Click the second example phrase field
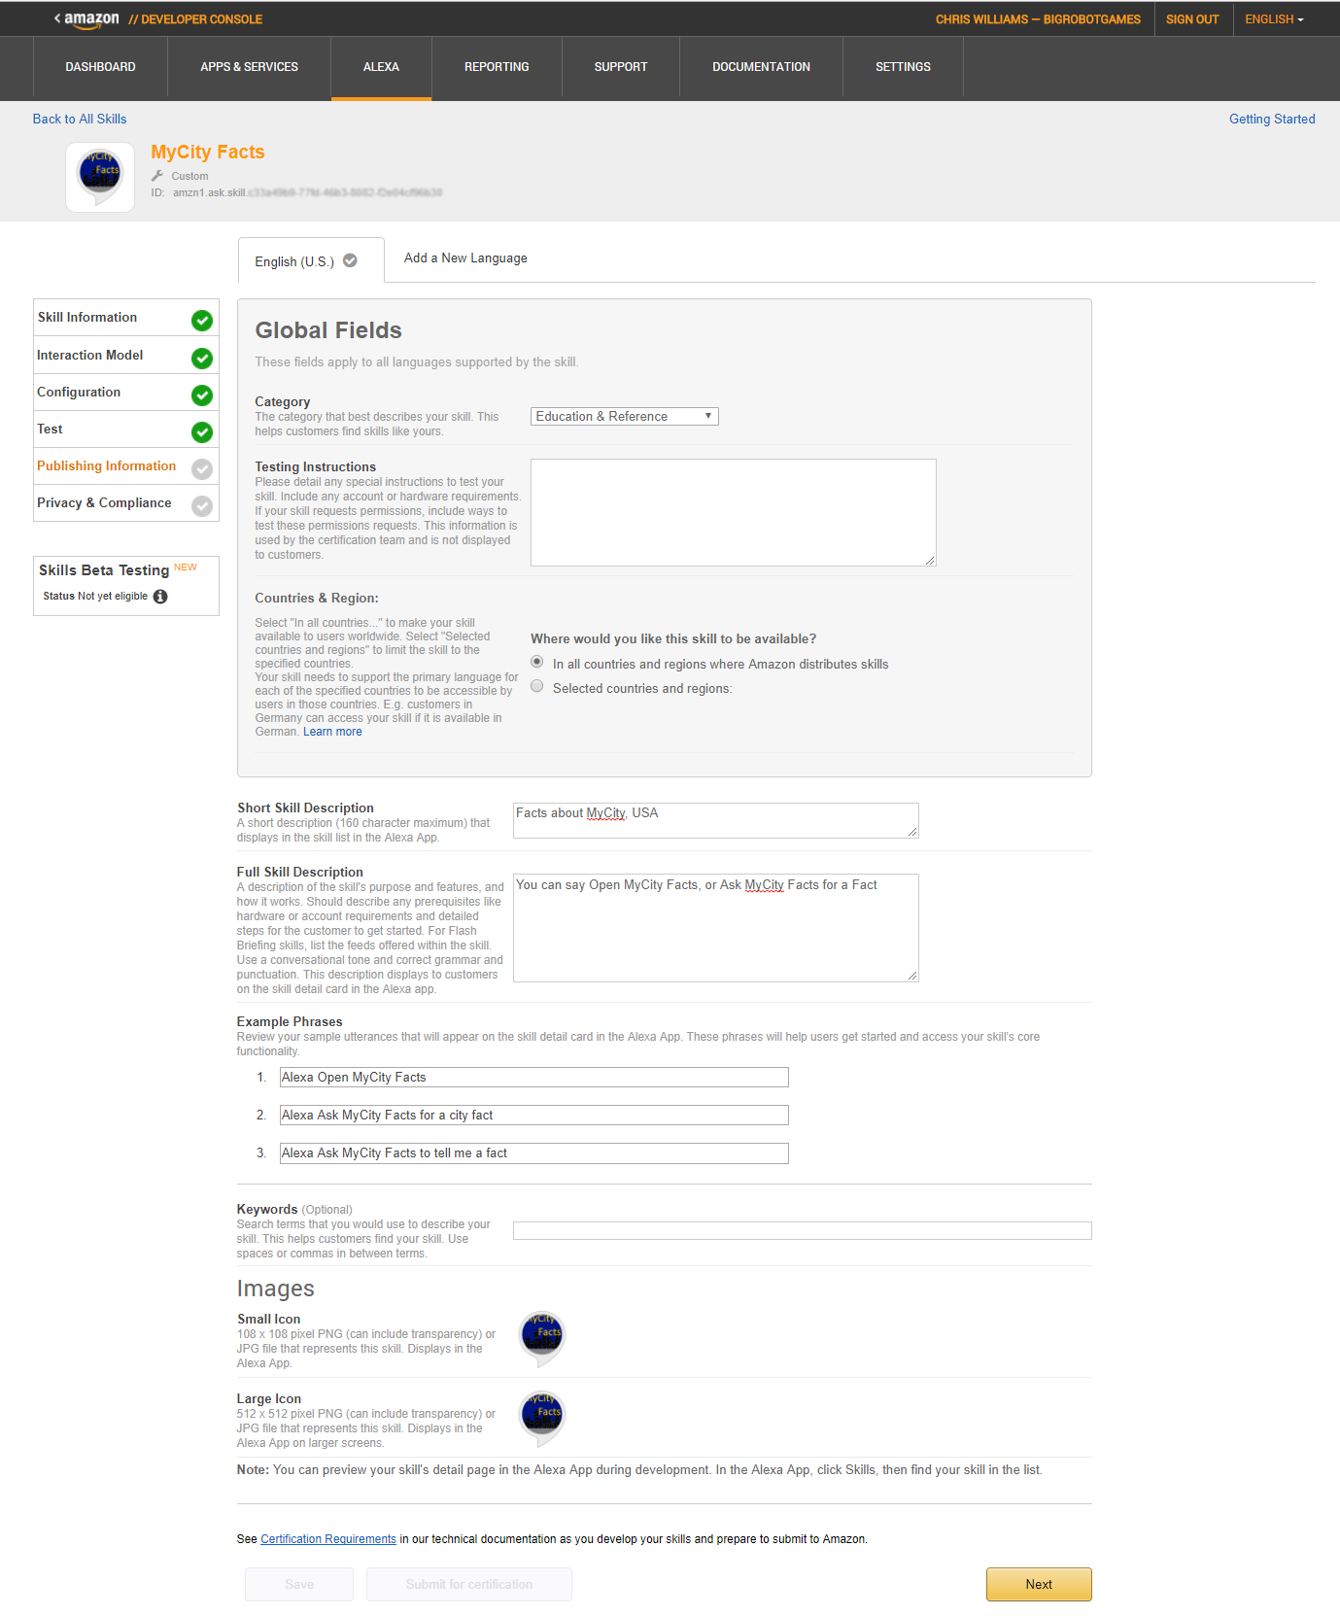 pos(534,1115)
